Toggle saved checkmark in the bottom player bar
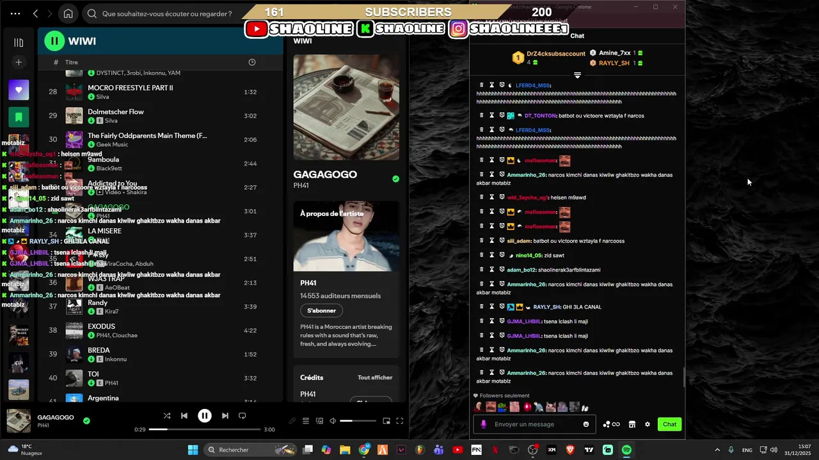819x460 pixels. coord(86,421)
